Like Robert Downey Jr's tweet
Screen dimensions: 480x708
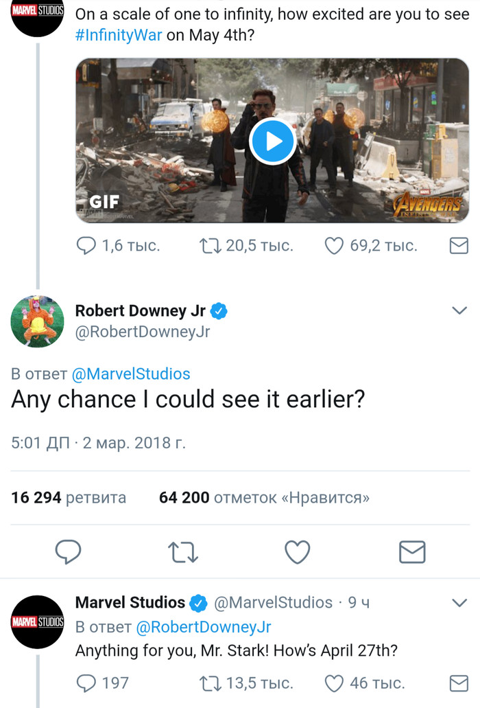tap(298, 551)
